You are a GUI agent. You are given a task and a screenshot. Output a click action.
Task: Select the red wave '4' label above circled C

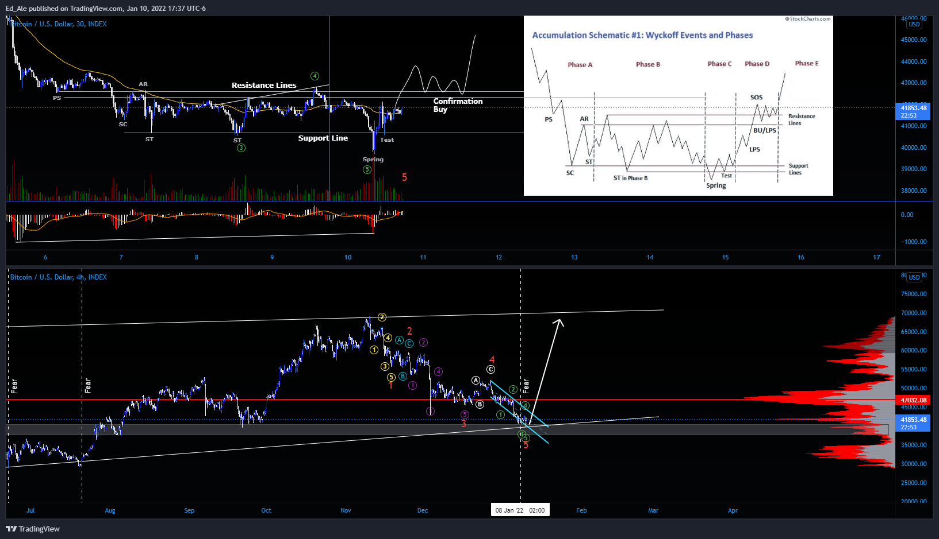[492, 360]
